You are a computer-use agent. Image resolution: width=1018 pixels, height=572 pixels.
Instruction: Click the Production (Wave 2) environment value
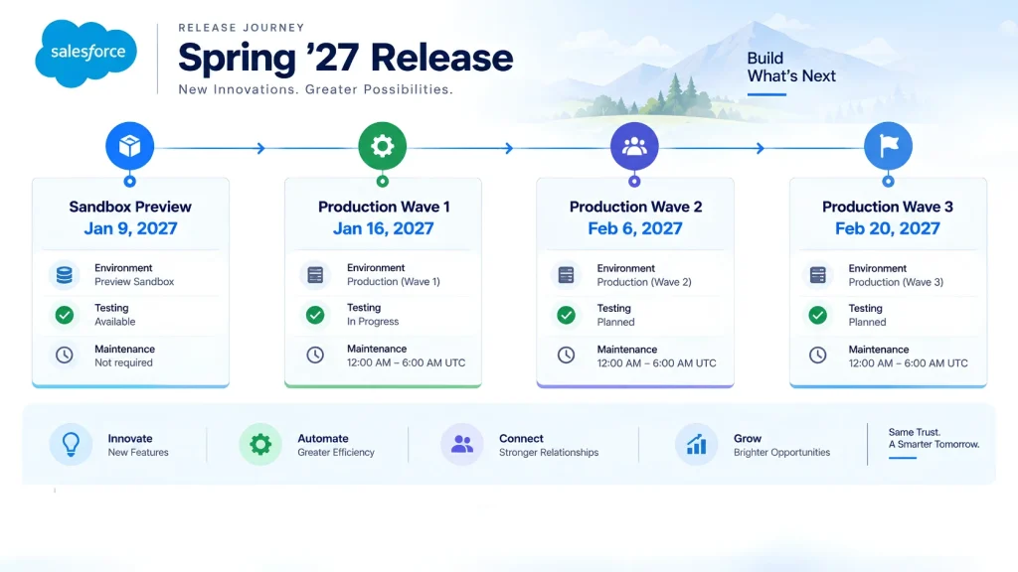coord(644,282)
